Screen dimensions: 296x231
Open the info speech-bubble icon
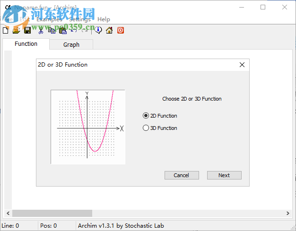(x=98, y=30)
